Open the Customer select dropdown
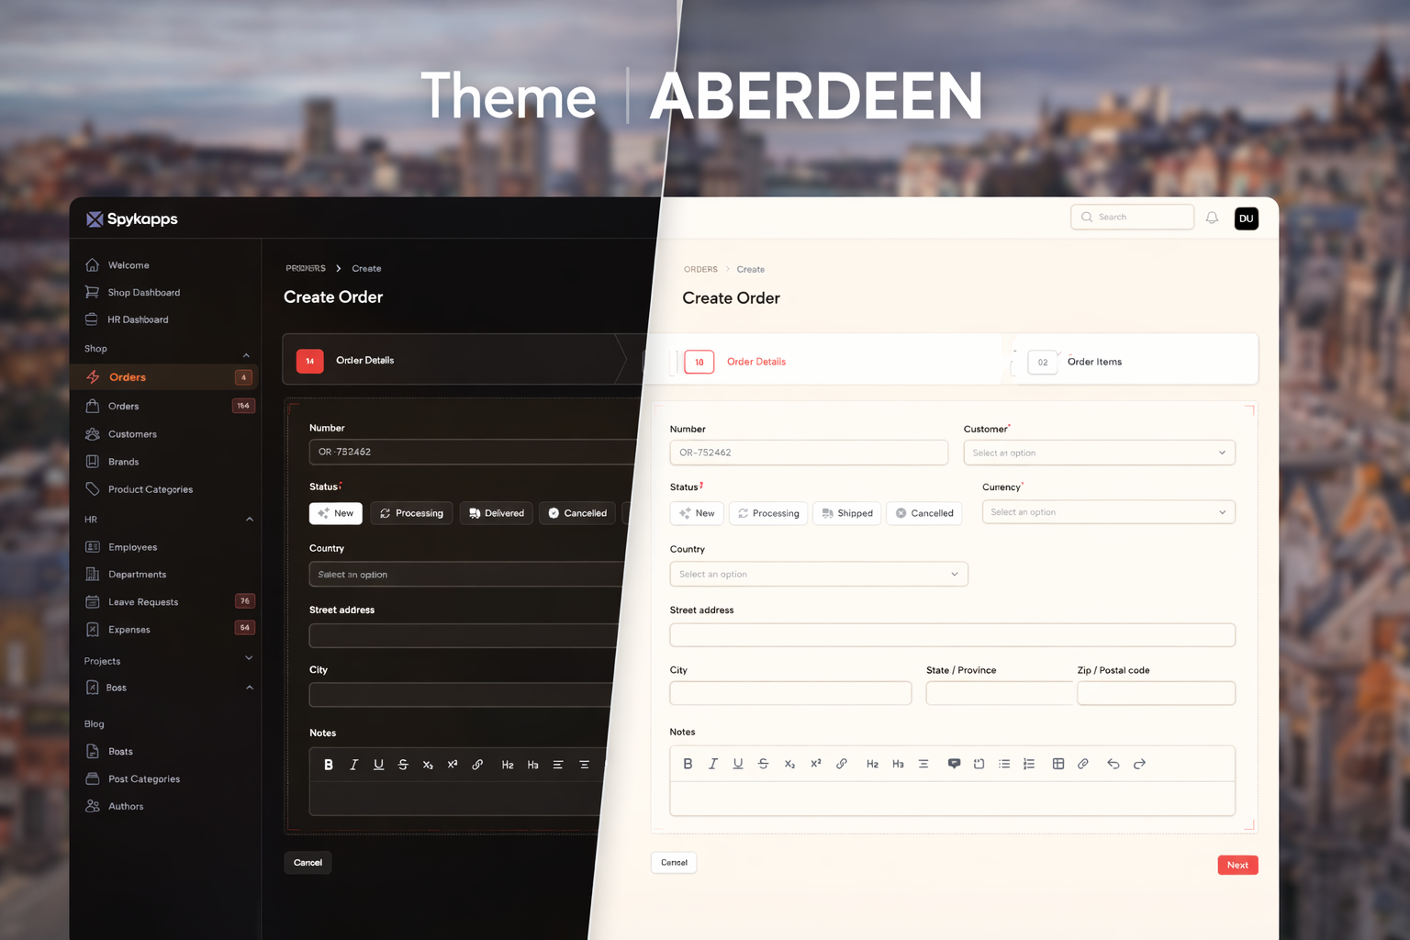 click(x=1099, y=453)
